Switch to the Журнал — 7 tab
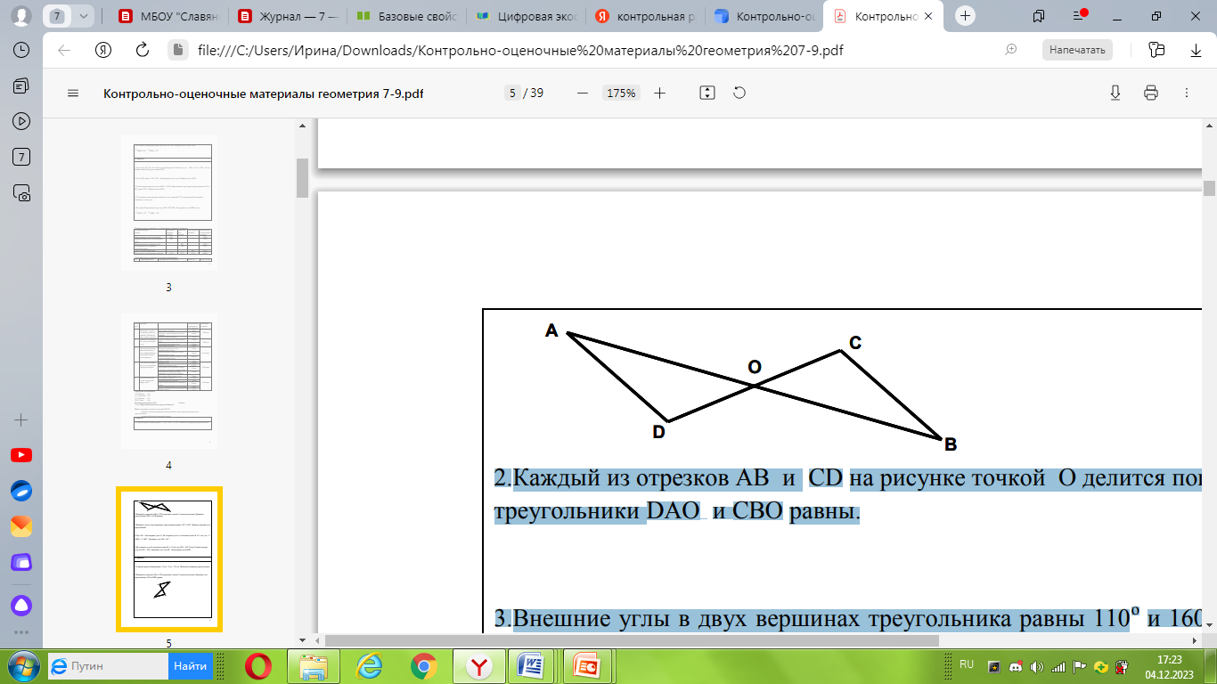 pos(286,16)
